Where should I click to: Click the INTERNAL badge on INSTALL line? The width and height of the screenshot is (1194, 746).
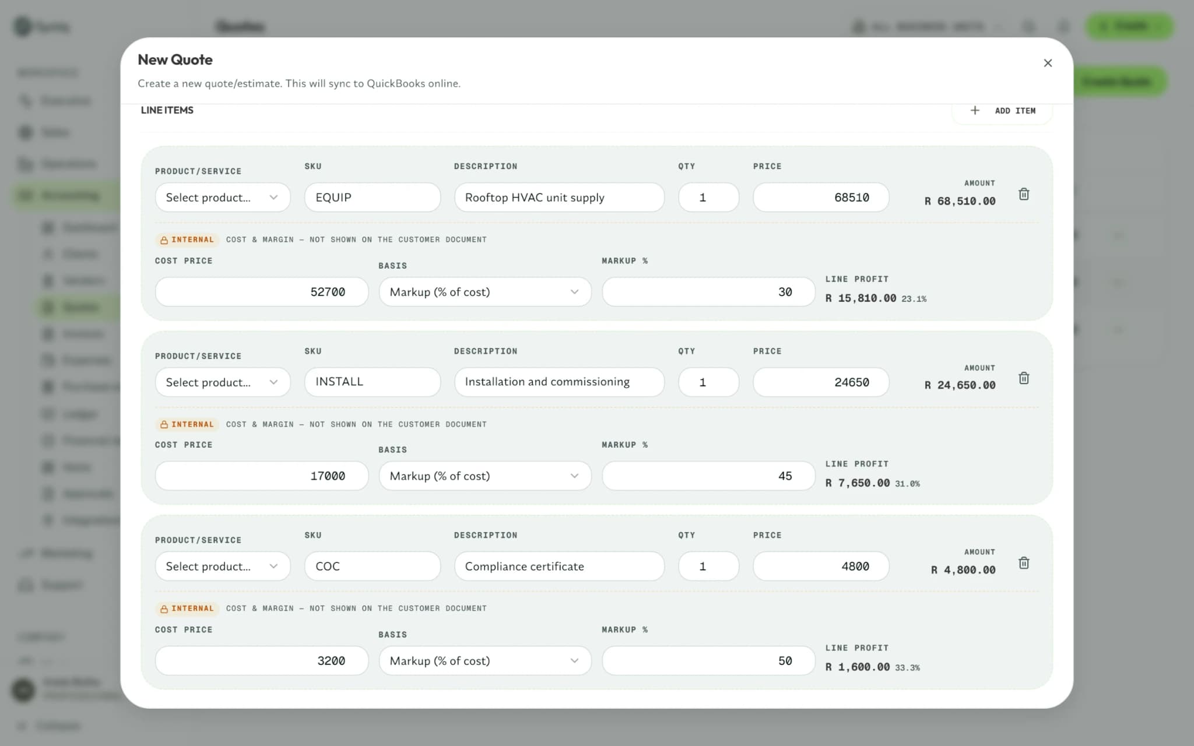[187, 424]
